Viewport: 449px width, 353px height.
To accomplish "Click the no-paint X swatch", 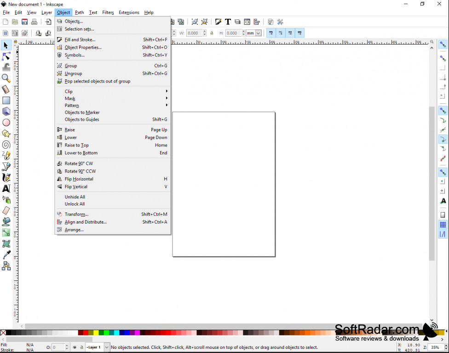I will coord(3,332).
